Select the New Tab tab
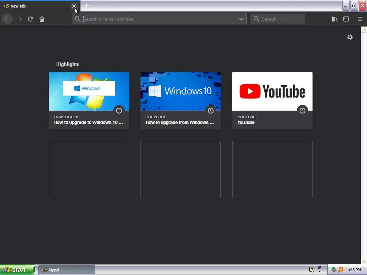The image size is (367, 275). [40, 6]
